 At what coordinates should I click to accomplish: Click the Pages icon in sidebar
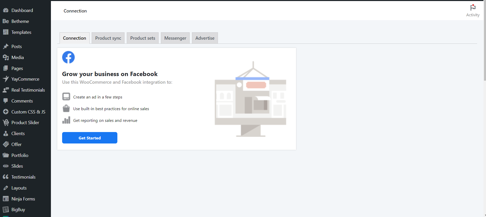coord(6,68)
